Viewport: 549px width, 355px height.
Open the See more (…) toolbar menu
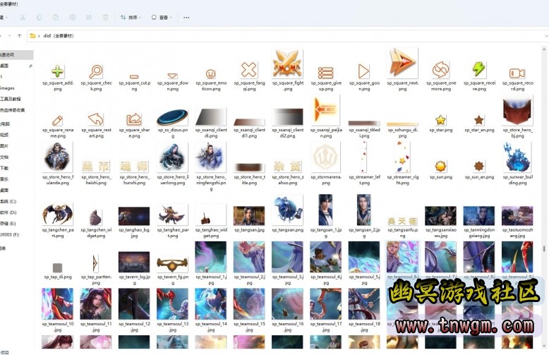point(186,17)
